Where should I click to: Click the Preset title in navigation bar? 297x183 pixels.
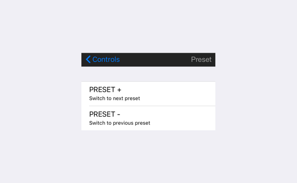click(201, 59)
